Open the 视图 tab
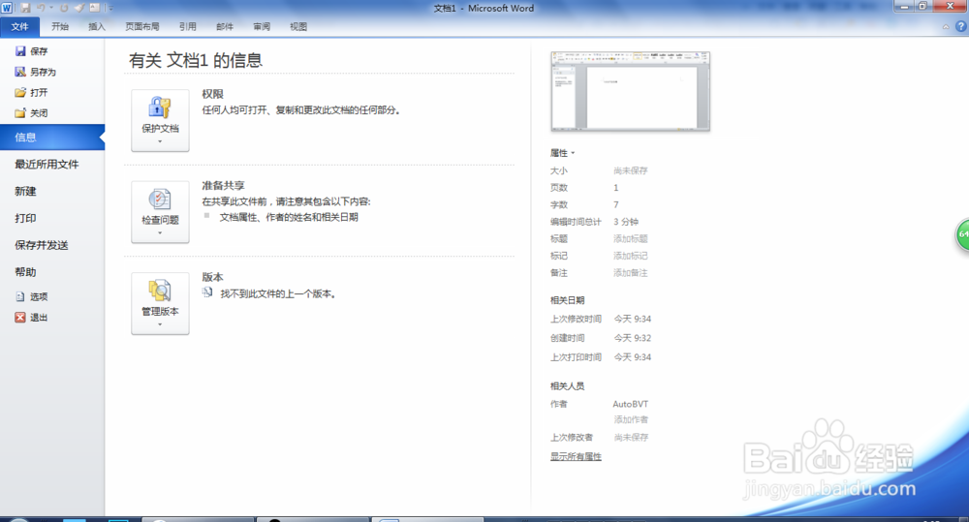This screenshot has height=522, width=969. tap(298, 26)
